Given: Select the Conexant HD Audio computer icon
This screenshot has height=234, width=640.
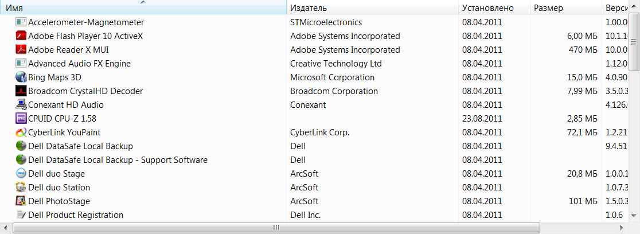Looking at the screenshot, I should [21, 105].
